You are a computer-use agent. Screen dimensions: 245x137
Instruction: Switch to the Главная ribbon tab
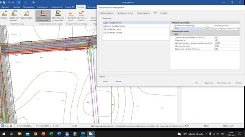click(16, 7)
